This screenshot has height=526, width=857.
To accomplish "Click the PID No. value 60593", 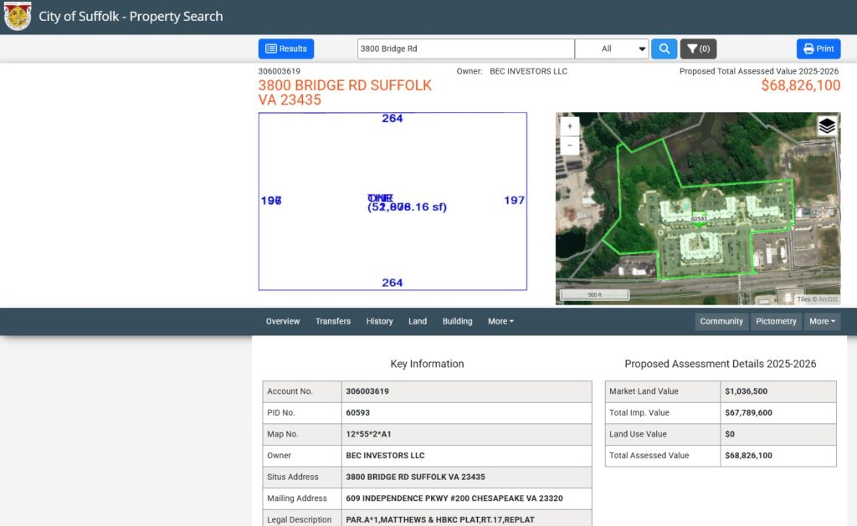I will point(358,412).
